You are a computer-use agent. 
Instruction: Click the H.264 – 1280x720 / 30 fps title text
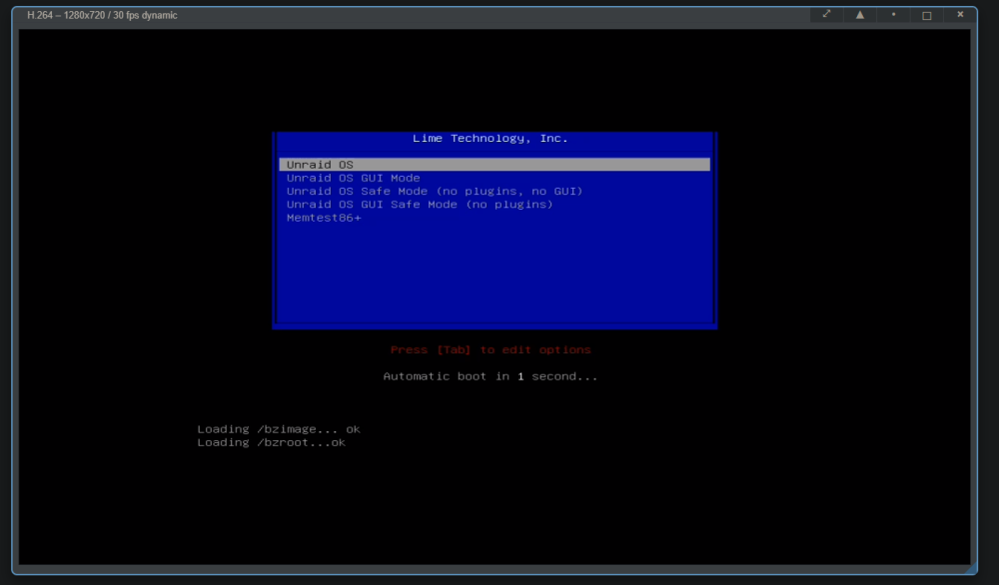point(102,15)
